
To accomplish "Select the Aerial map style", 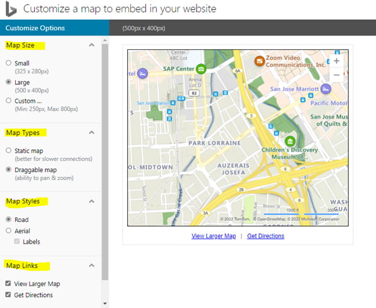I will point(8,230).
